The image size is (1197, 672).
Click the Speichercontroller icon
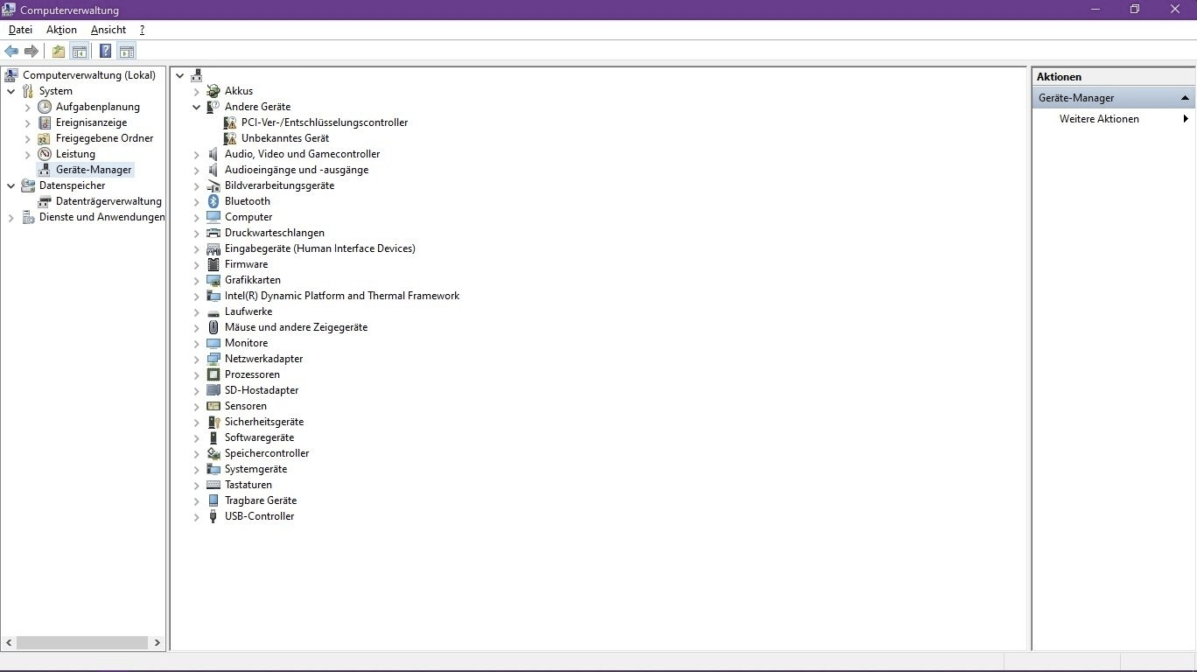click(213, 453)
